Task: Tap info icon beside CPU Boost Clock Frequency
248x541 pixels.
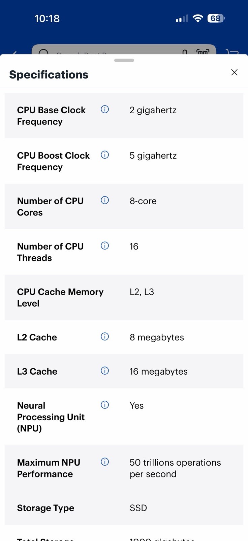Action: click(x=105, y=155)
